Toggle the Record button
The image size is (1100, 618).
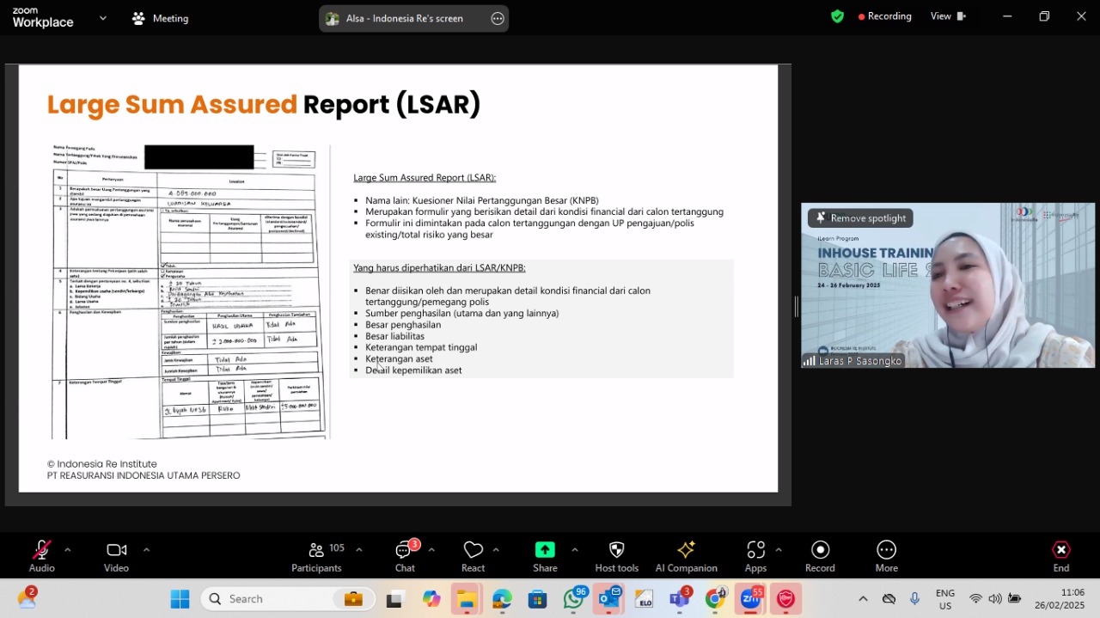820,555
